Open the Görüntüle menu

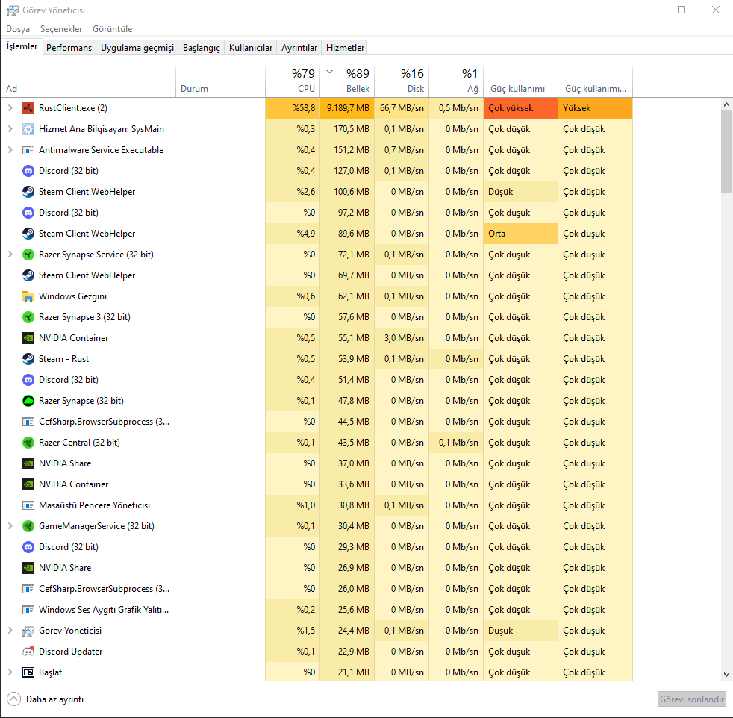[112, 29]
